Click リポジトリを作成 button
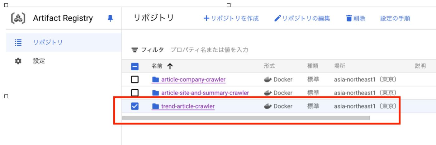436x145 pixels. click(x=231, y=18)
